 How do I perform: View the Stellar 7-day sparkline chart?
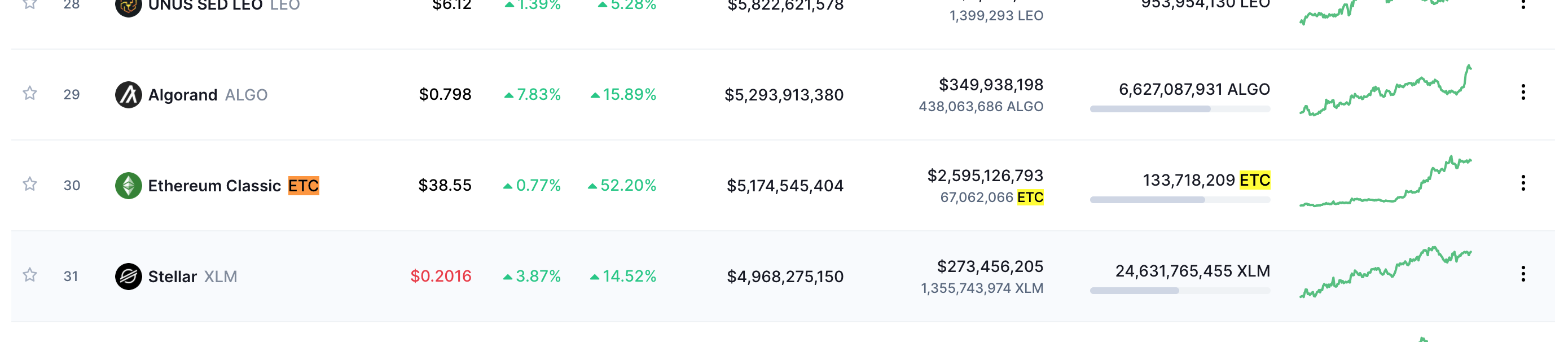(x=1385, y=272)
